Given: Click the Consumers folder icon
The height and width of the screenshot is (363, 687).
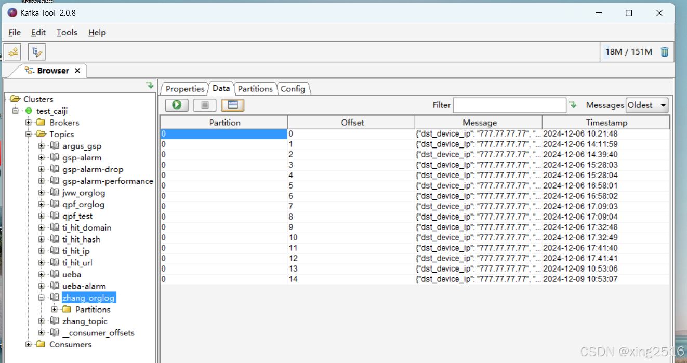Looking at the screenshot, I should (41, 344).
